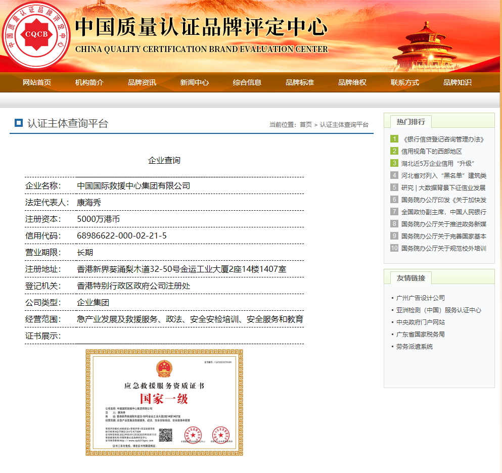The image size is (502, 473).
Task: Open 机构简介 menu item
Action: click(89, 82)
